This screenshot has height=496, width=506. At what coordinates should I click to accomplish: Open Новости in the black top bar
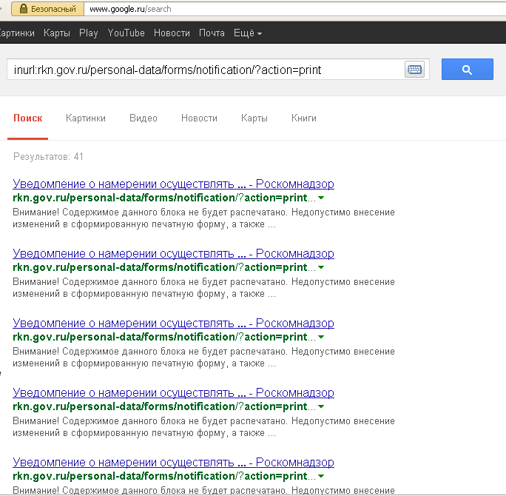pos(172,33)
